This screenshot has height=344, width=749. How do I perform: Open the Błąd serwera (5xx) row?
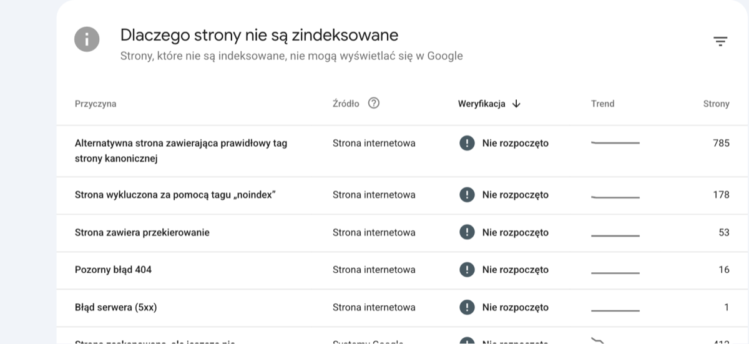(x=403, y=308)
